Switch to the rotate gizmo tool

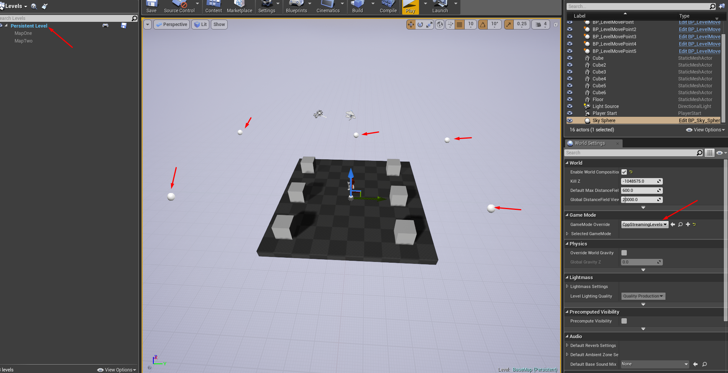420,25
